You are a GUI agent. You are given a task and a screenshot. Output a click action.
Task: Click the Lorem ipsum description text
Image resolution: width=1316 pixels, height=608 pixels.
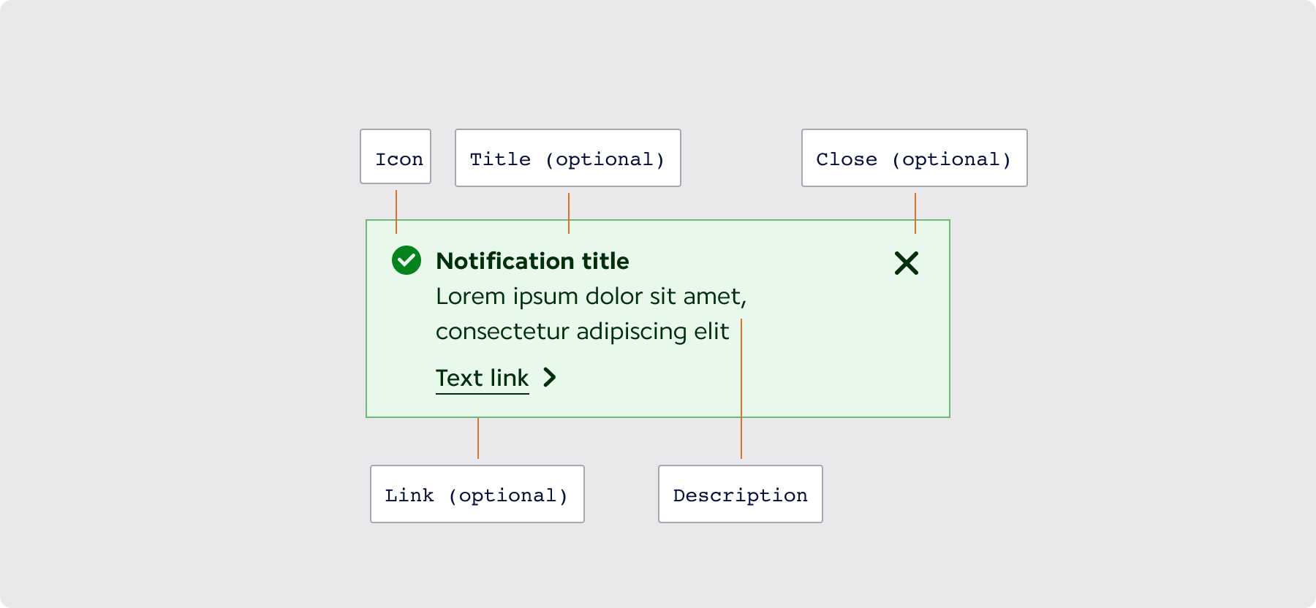tap(591, 313)
